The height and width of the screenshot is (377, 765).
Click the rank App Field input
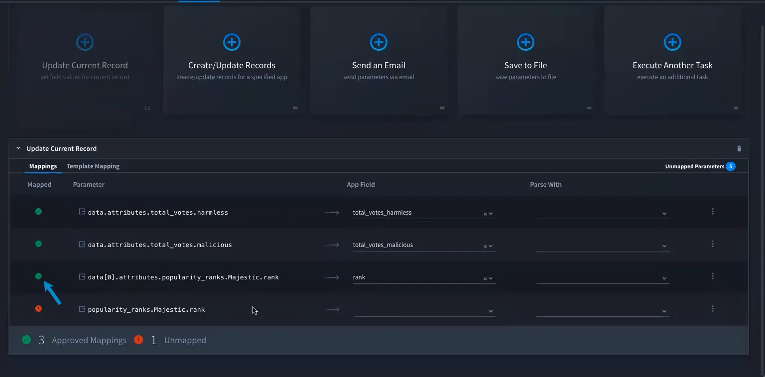(x=416, y=277)
